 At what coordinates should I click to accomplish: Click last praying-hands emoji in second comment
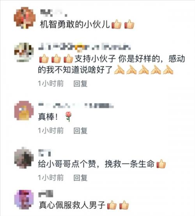pyautogui.click(x=168, y=70)
